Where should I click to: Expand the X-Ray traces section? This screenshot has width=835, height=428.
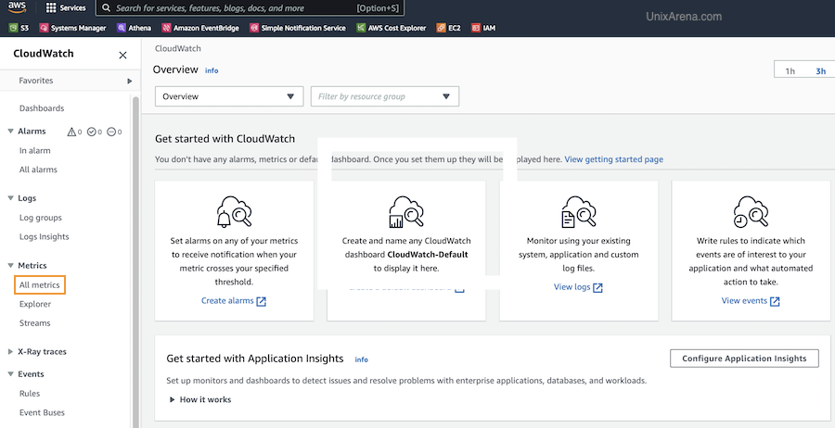click(x=10, y=351)
